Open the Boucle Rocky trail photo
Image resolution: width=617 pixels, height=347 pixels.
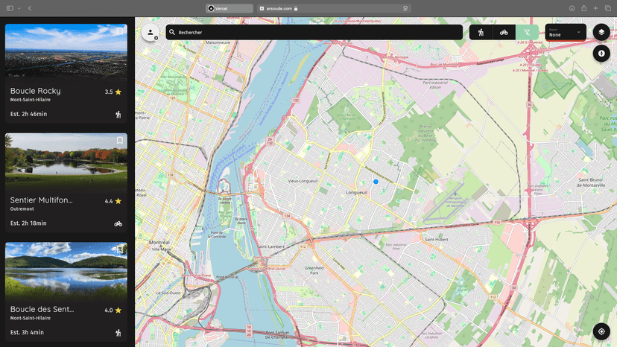pos(66,51)
